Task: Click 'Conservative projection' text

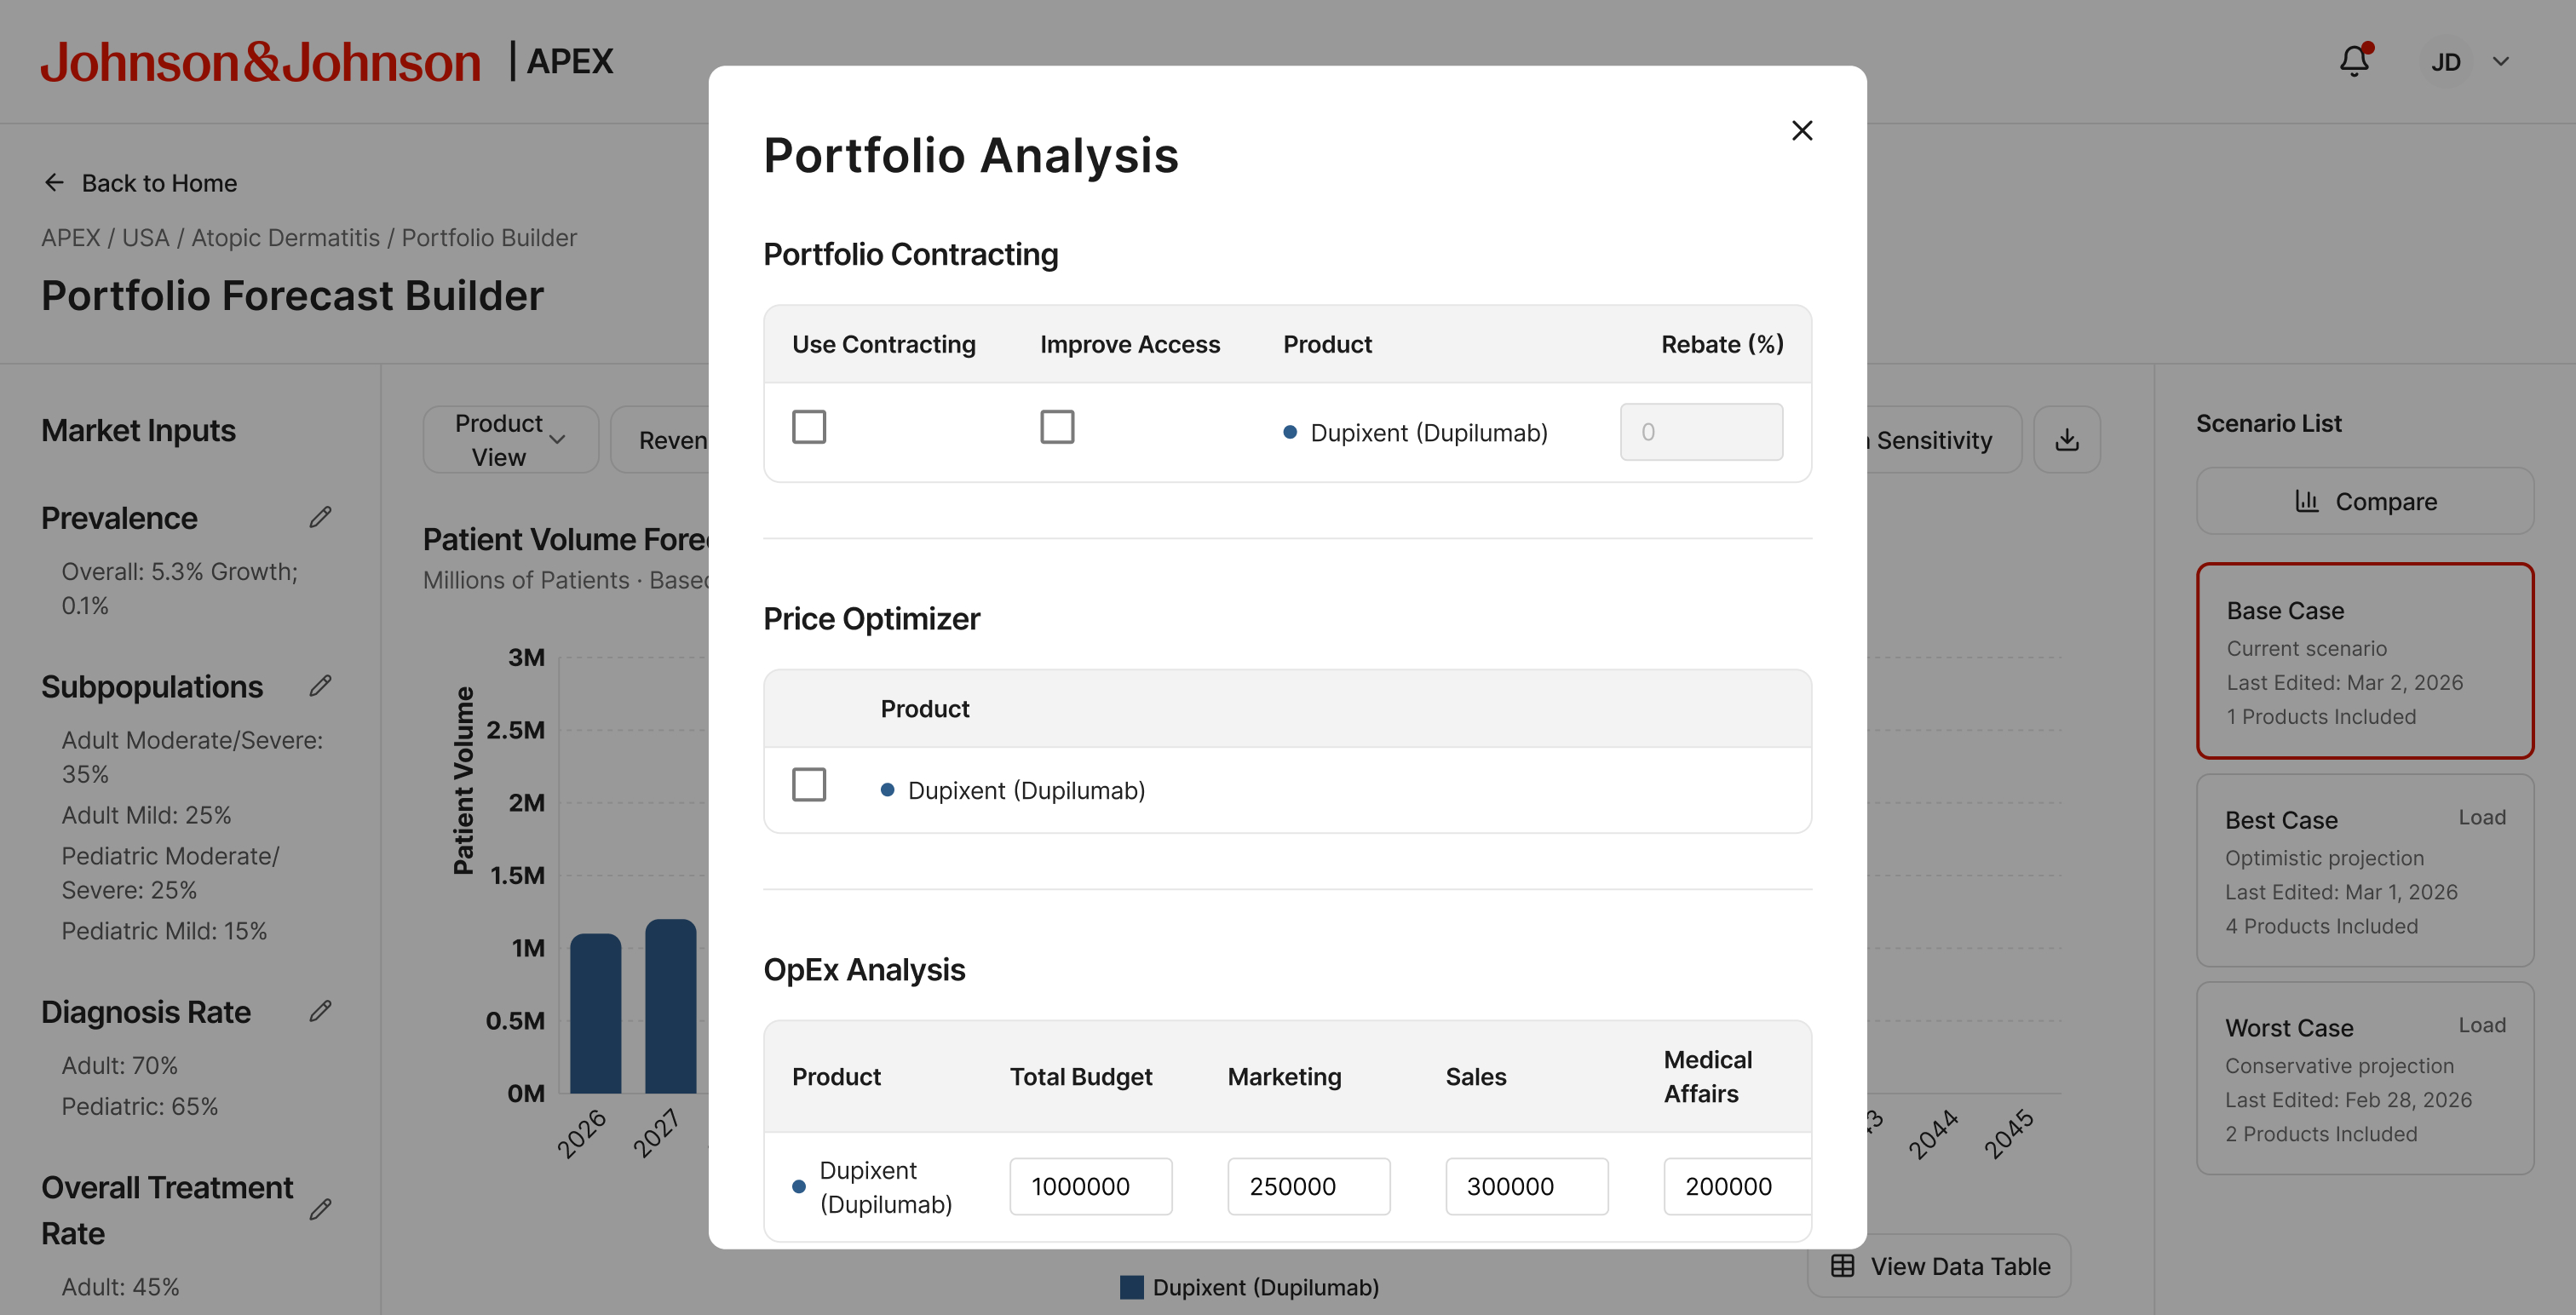Action: [x=2338, y=1066]
